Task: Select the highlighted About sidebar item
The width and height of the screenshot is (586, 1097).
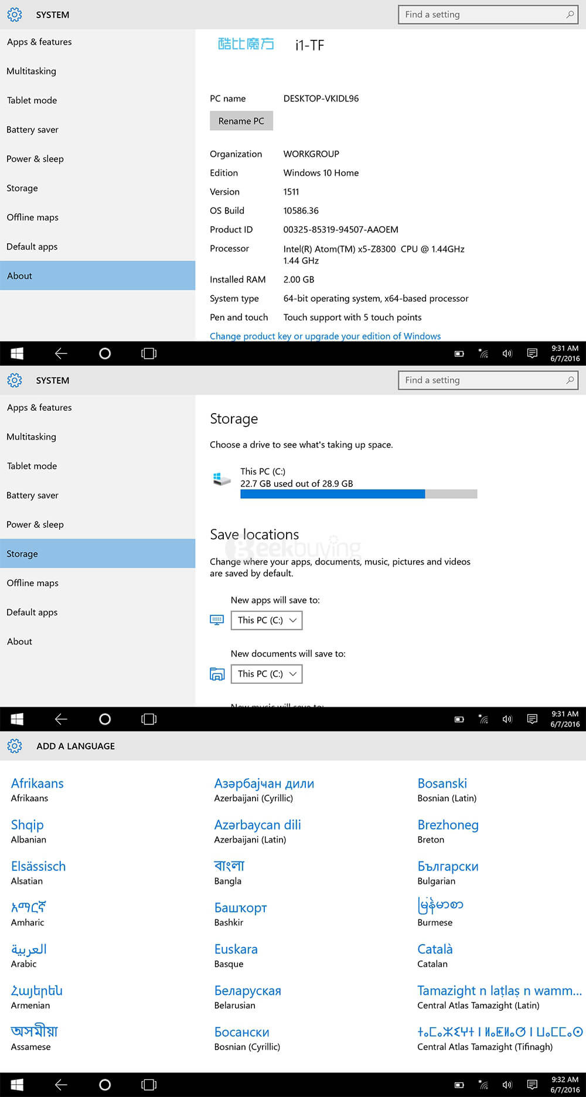Action: 97,275
